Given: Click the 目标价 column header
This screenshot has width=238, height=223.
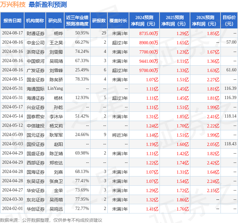Looking at the screenshot, I should 229,21.
